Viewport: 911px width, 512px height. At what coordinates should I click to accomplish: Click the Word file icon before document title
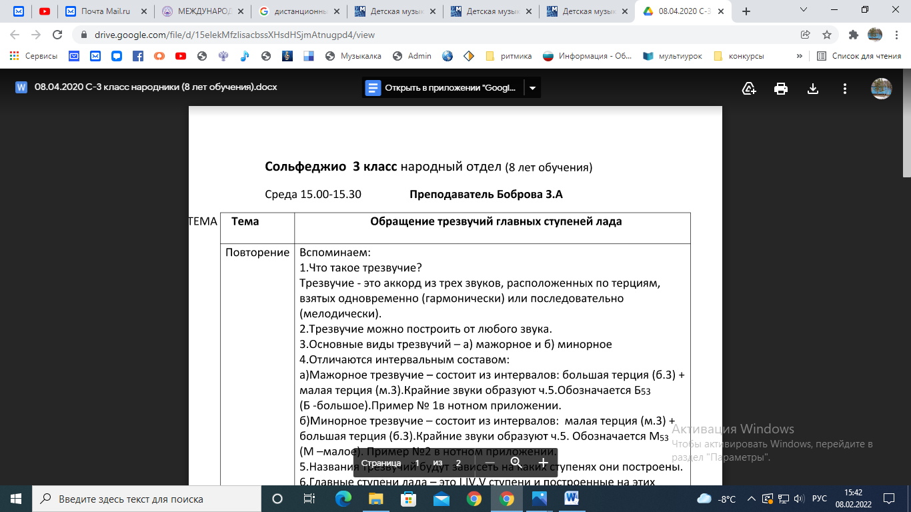[21, 87]
